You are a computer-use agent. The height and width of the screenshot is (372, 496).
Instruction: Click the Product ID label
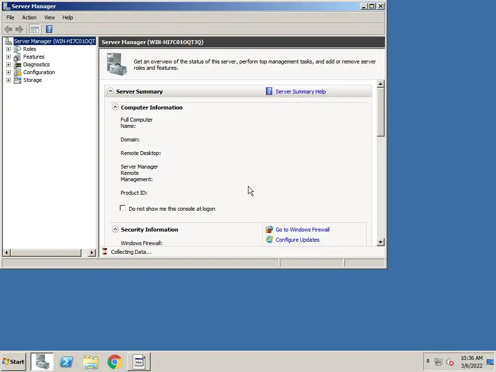click(x=134, y=193)
